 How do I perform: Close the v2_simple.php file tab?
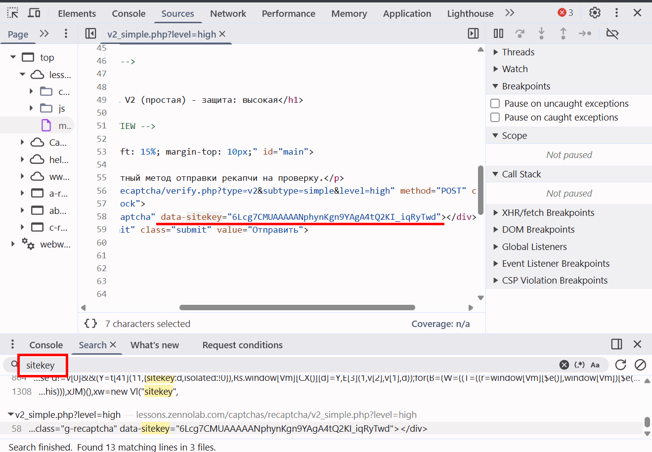(222, 34)
